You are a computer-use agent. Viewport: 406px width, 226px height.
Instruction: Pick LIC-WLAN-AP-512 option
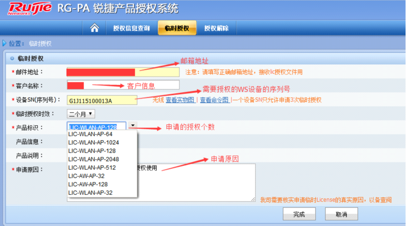[x=102, y=168]
